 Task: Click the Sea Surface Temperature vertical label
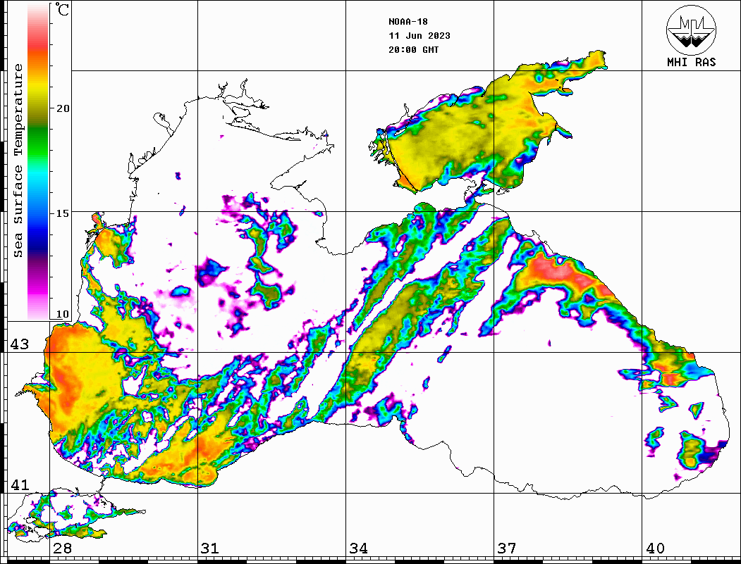18,161
